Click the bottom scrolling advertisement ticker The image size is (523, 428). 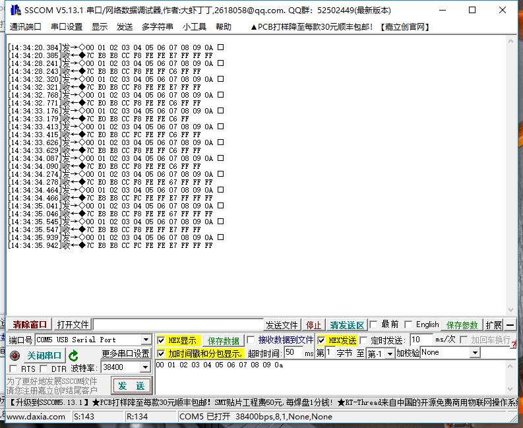(x=261, y=402)
